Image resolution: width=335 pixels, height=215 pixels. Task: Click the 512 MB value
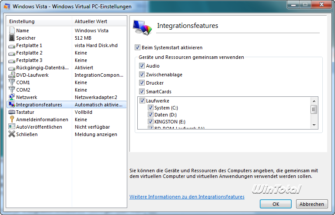tap(83, 38)
